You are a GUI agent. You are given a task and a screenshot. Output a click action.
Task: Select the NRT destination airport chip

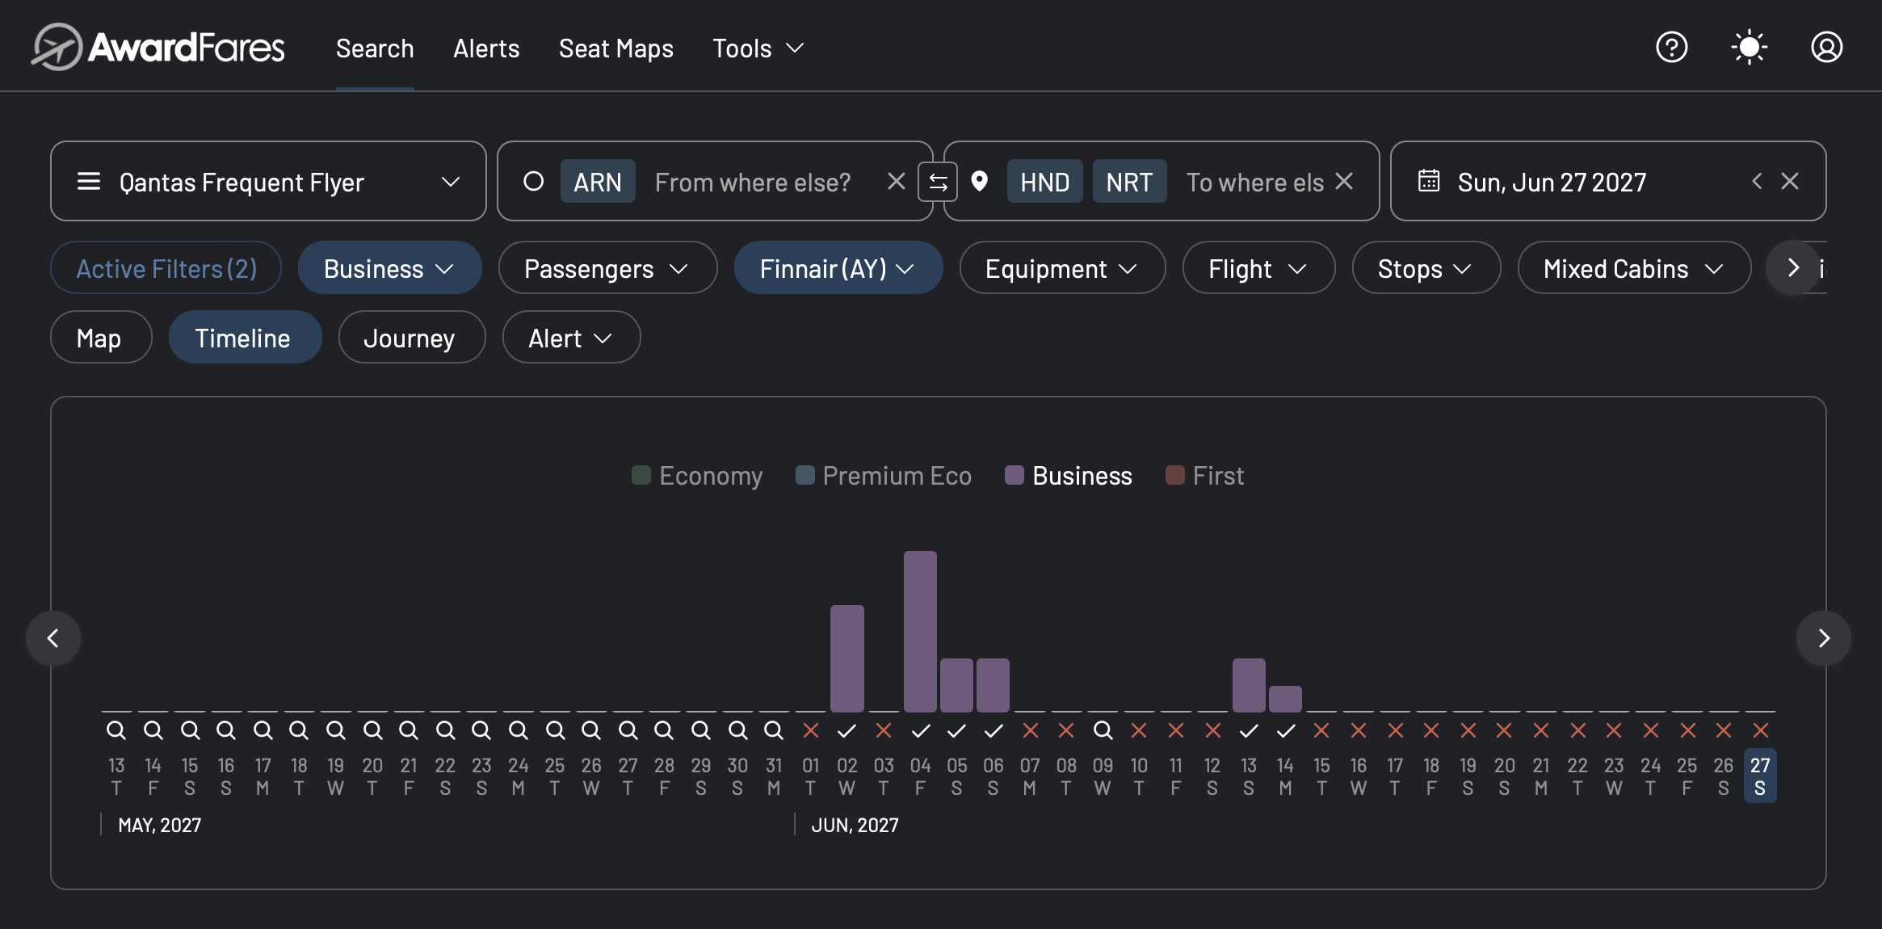click(x=1129, y=182)
